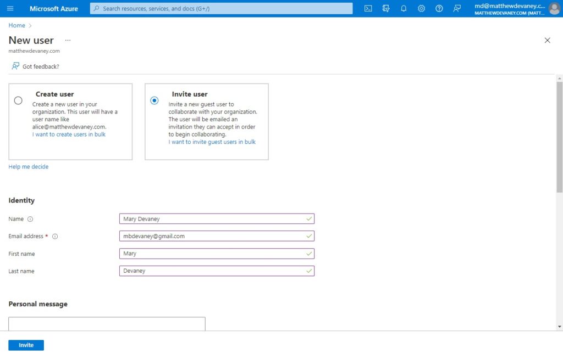Click the account avatar picture
The width and height of the screenshot is (563, 359).
click(554, 9)
